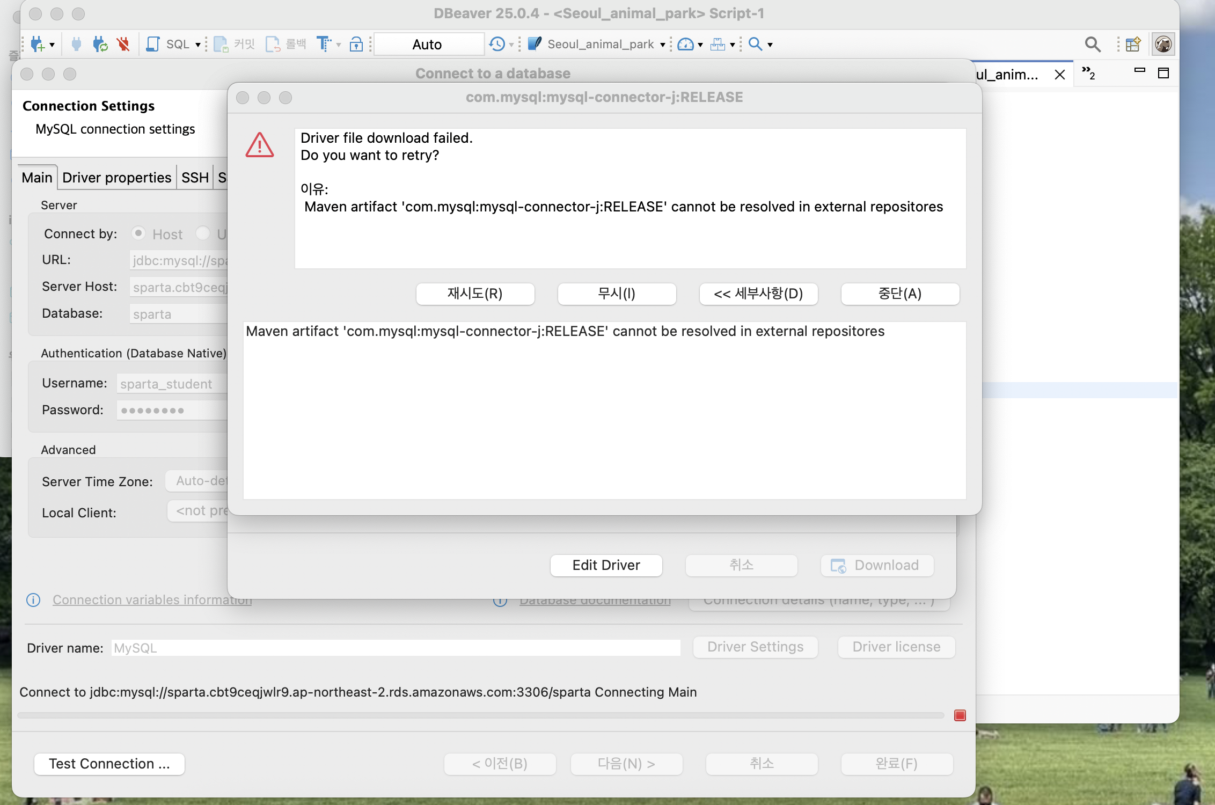
Task: Click the 완료(F) finish button
Action: 897,764
